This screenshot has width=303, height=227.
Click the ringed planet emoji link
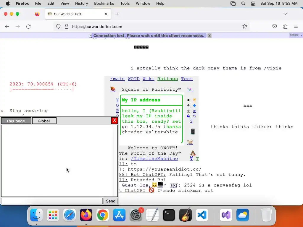(x=190, y=89)
